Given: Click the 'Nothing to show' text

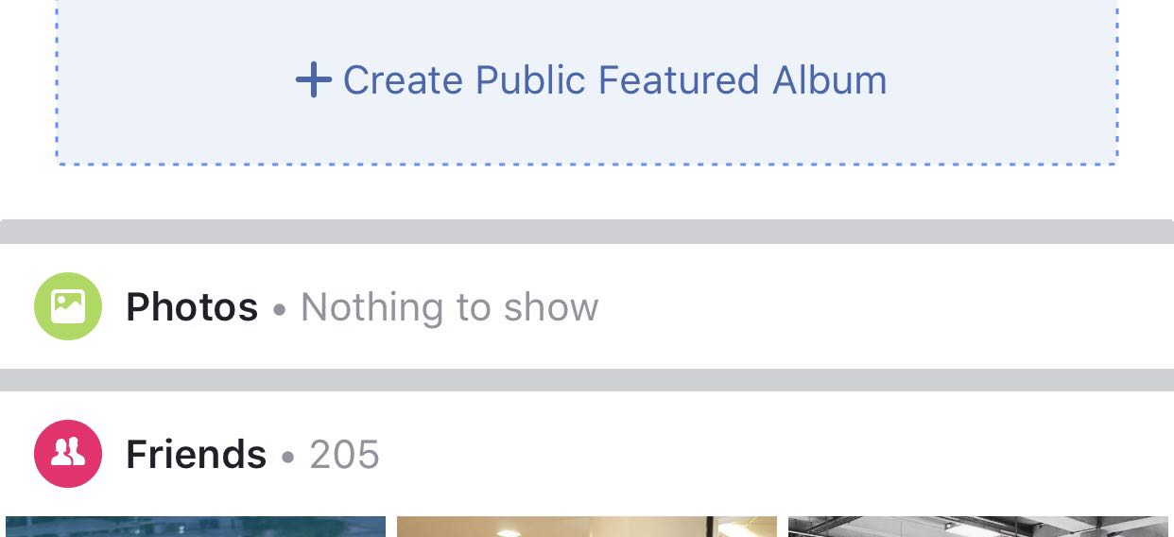Looking at the screenshot, I should click(449, 307).
